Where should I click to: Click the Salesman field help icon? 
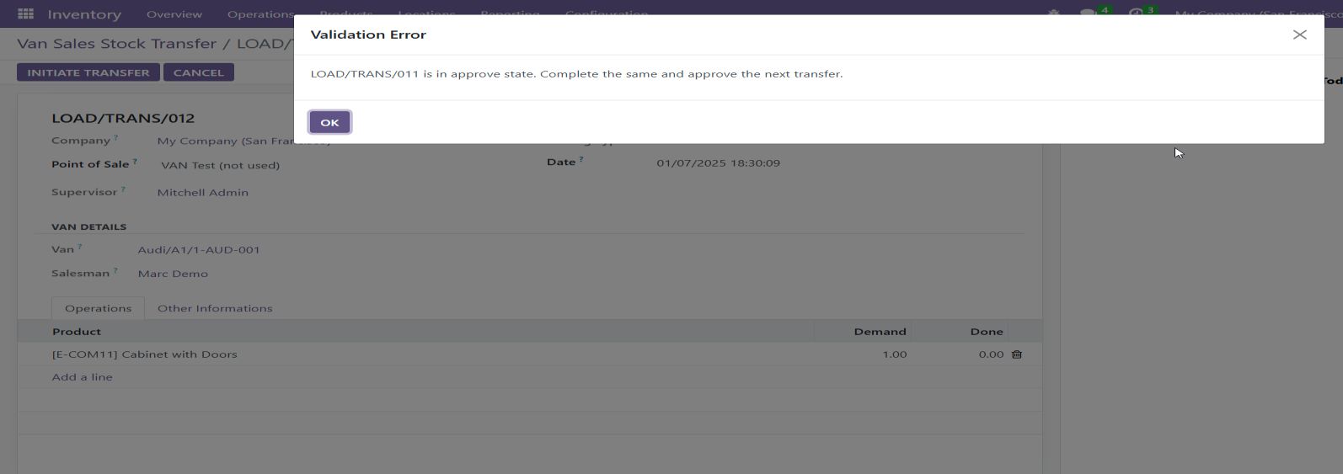(115, 271)
